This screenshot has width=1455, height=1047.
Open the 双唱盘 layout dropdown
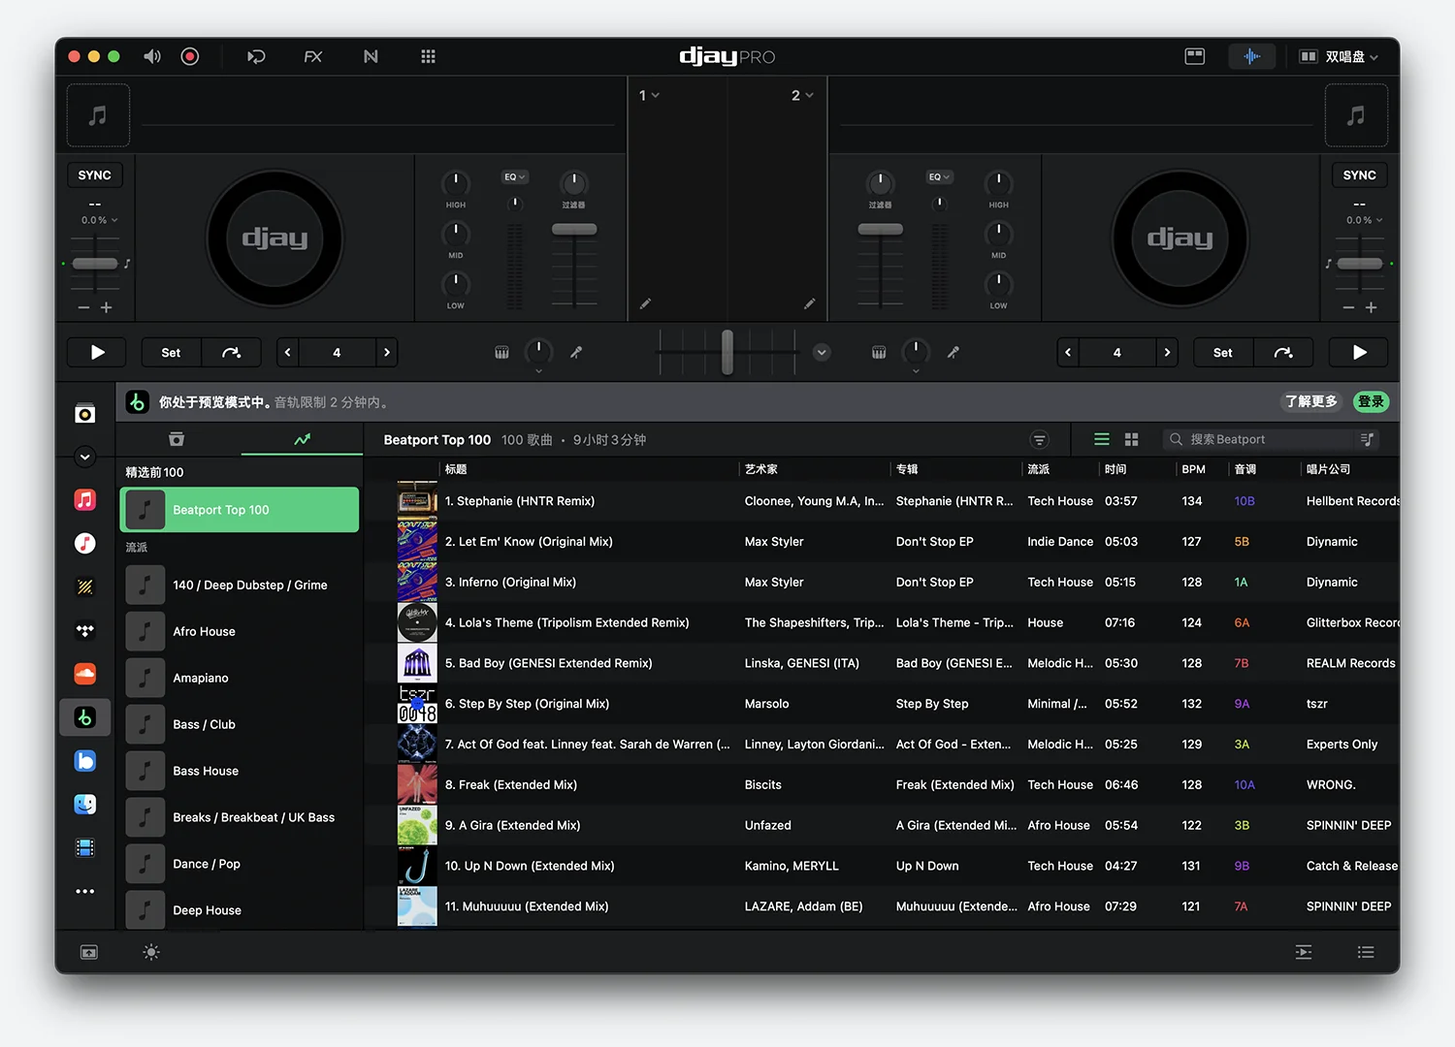[x=1339, y=56]
